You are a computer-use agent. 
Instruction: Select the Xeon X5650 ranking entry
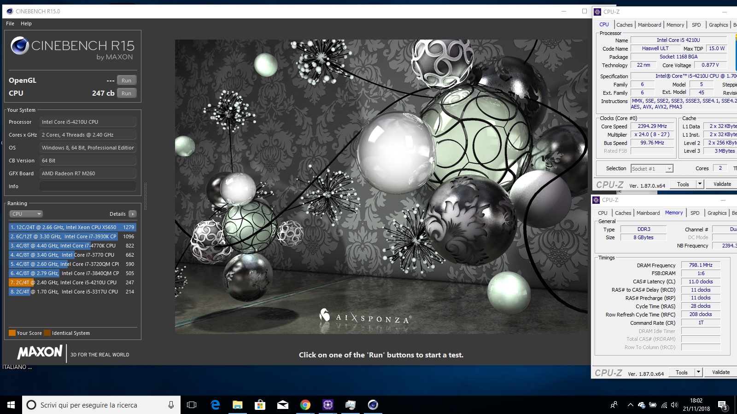[72, 227]
